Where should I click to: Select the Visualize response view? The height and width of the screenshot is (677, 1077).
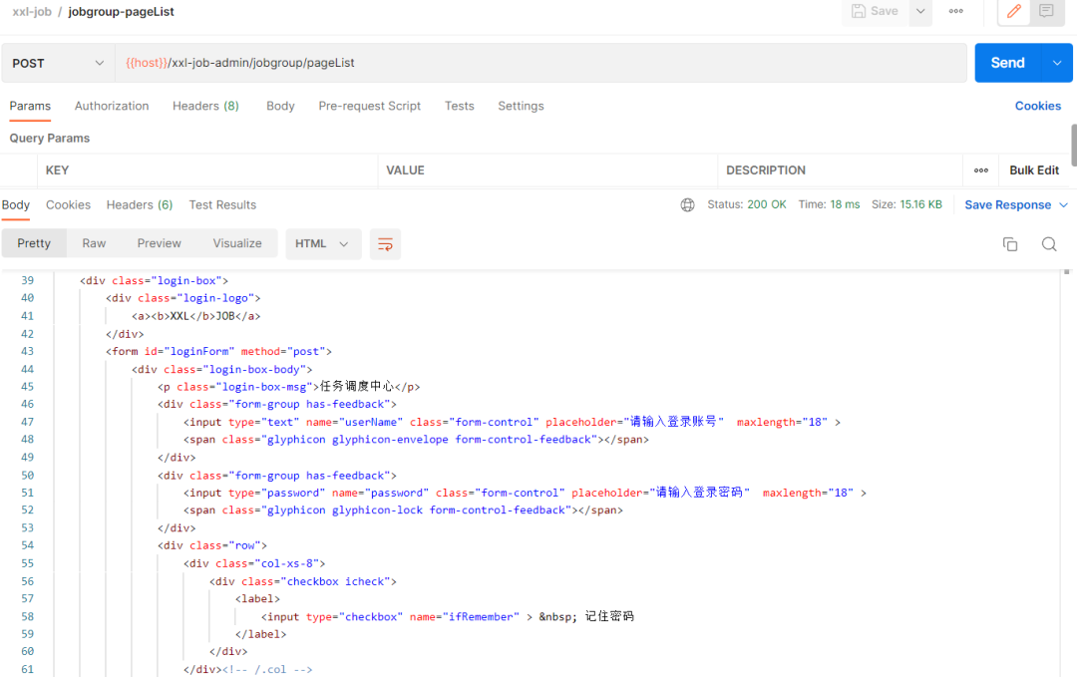237,243
